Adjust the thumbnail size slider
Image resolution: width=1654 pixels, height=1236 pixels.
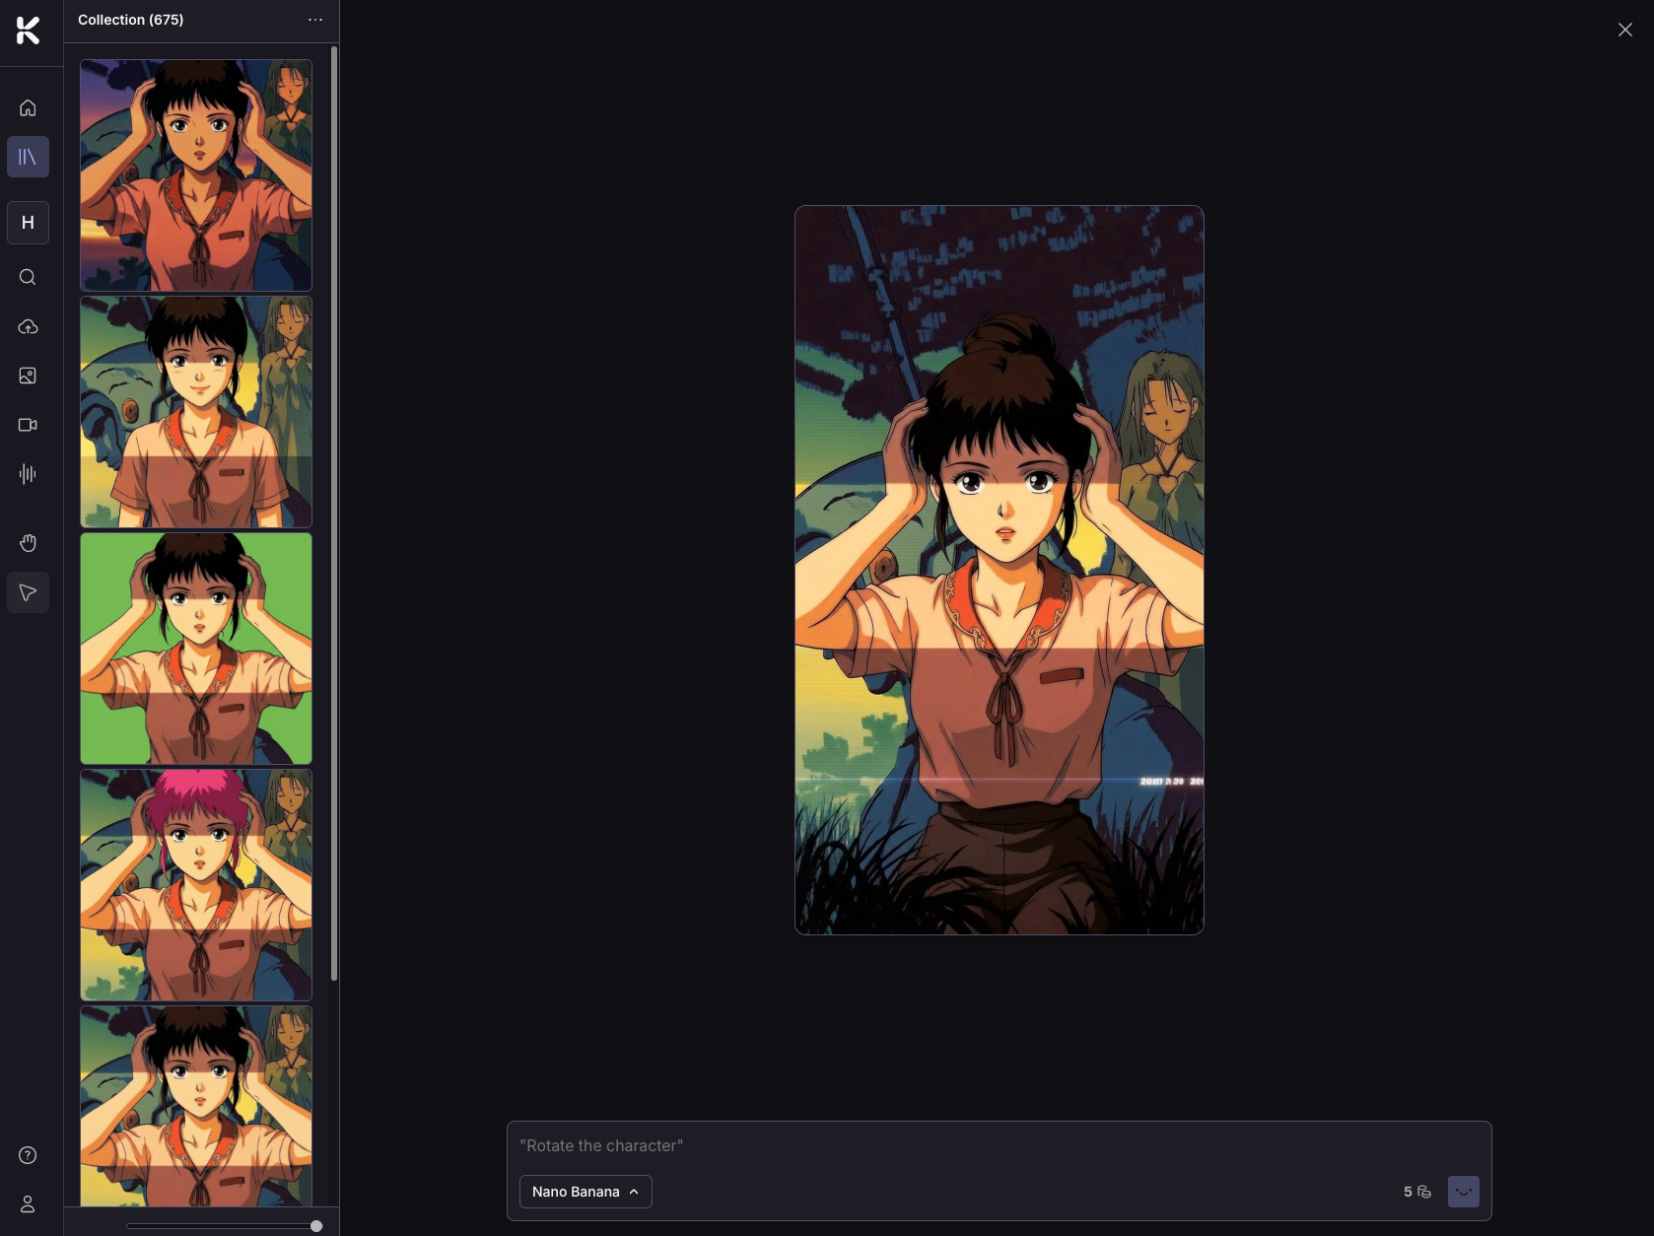click(x=316, y=1226)
